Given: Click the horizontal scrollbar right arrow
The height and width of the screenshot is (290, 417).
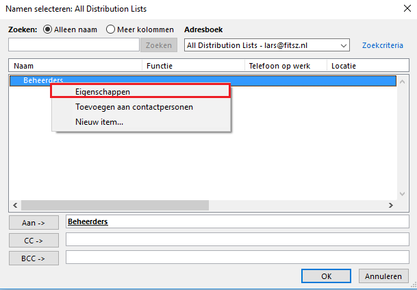Looking at the screenshot, I should [x=391, y=205].
